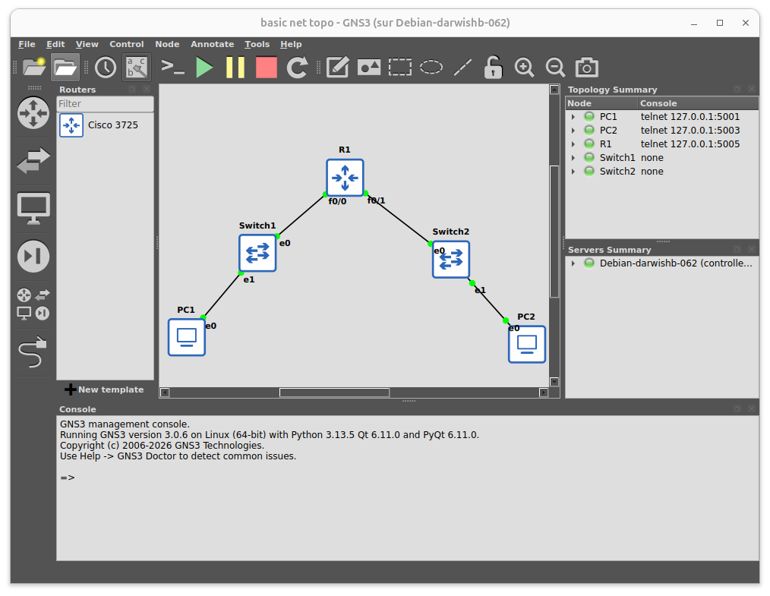The image size is (770, 596).
Task: Zoom in using the magnifier icon
Action: (524, 67)
